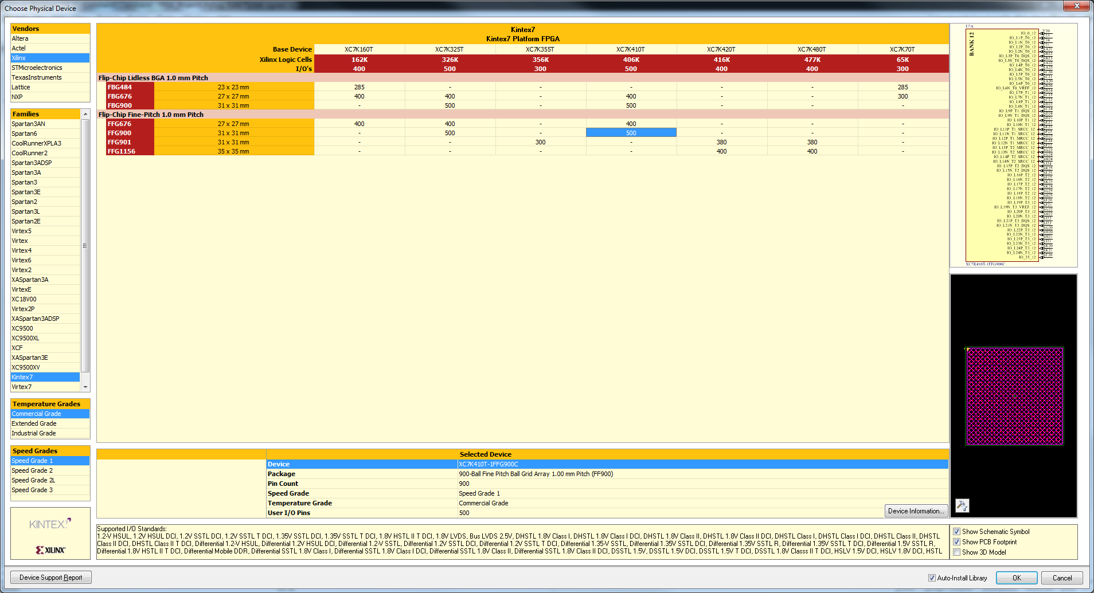Pick Speed Grade 3
This screenshot has width=1094, height=593.
(x=50, y=490)
